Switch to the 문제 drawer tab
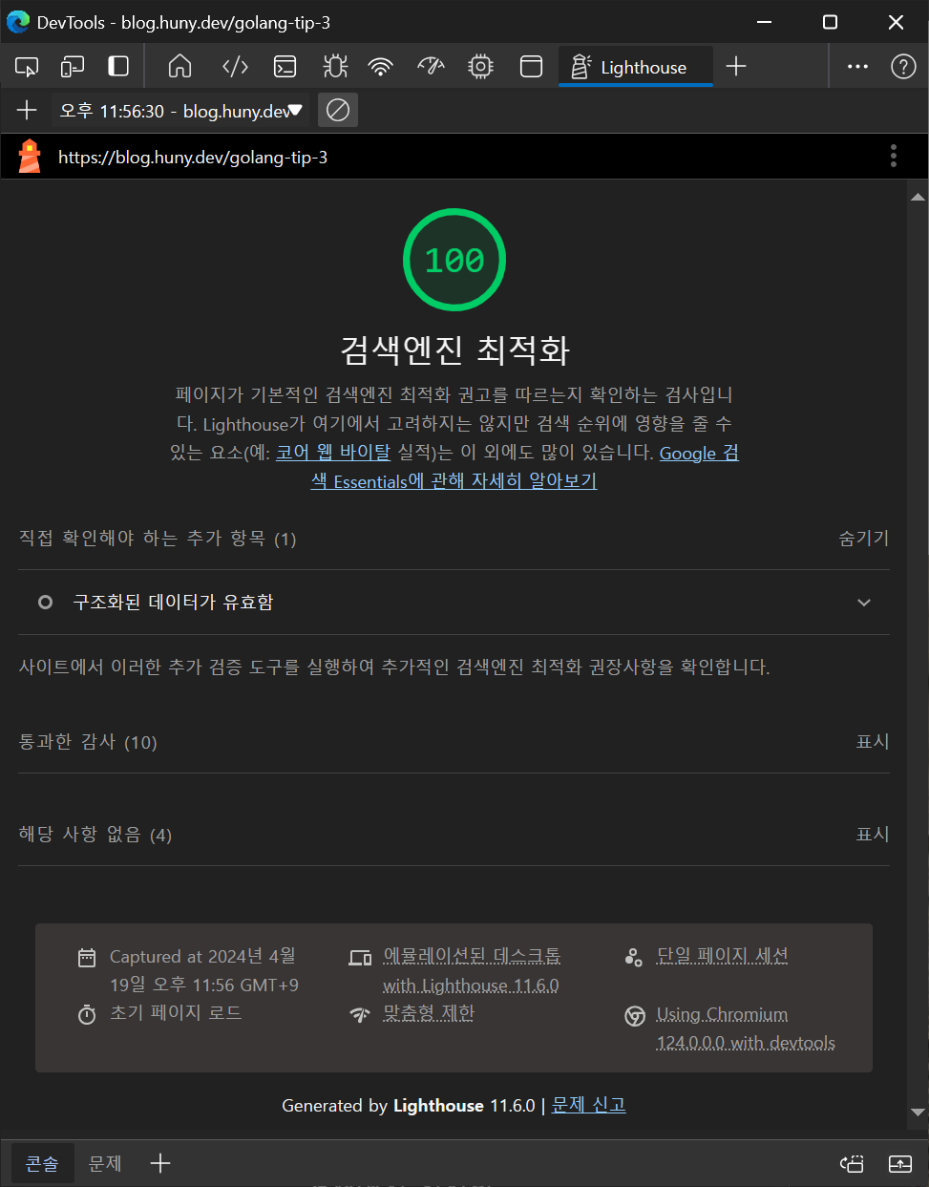The image size is (929, 1187). (105, 1163)
